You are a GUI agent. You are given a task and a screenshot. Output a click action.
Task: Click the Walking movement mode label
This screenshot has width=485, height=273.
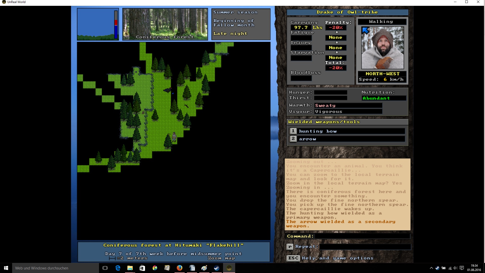[x=381, y=22]
